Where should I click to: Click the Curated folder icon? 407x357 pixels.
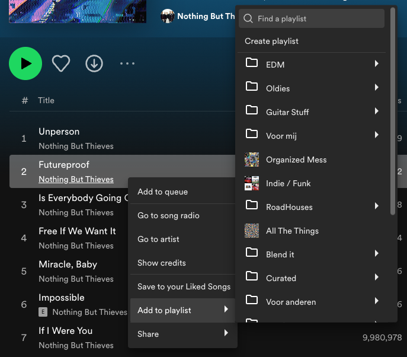[252, 276]
